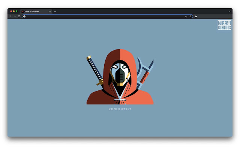Click the share icon in address bar
This screenshot has width=240, height=150.
pyautogui.click(x=186, y=16)
